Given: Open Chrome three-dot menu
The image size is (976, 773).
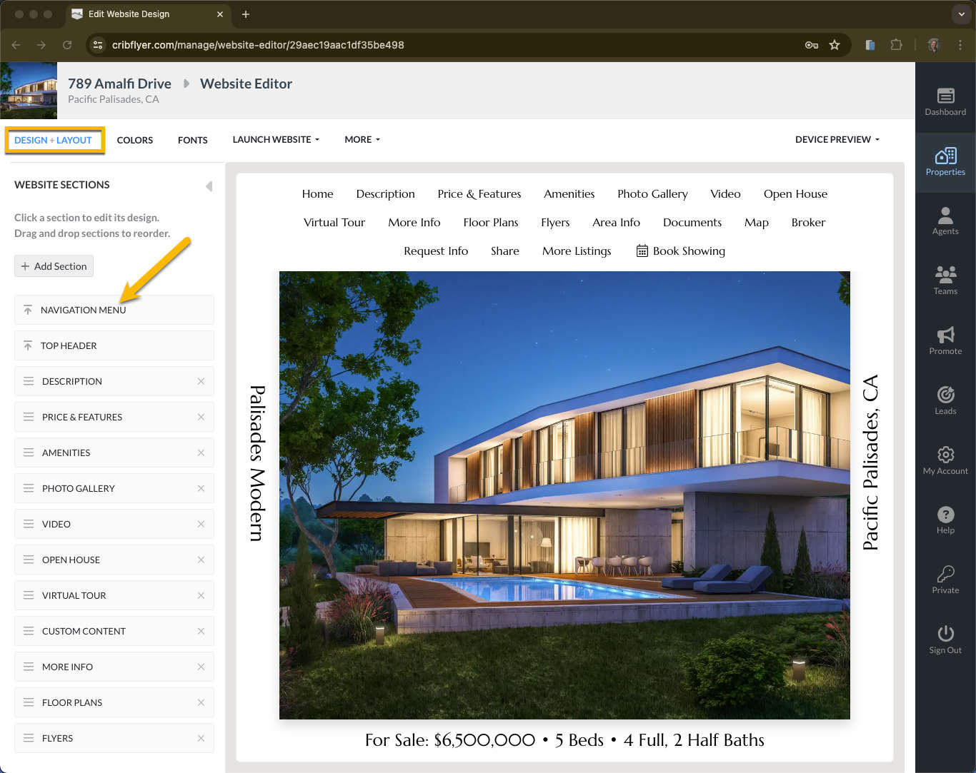Looking at the screenshot, I should coord(960,45).
